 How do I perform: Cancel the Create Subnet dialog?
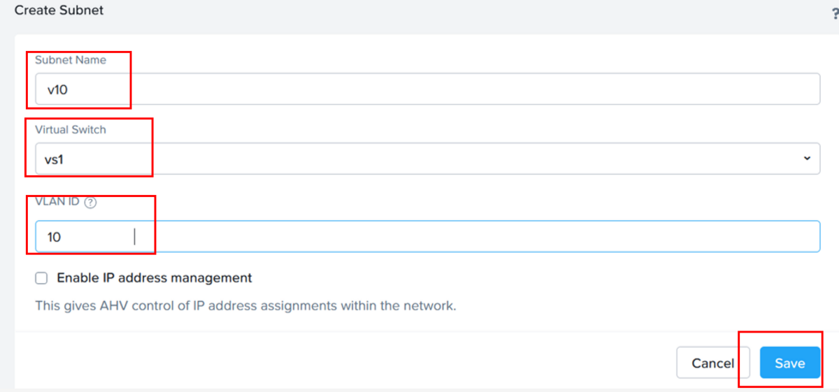coord(712,363)
